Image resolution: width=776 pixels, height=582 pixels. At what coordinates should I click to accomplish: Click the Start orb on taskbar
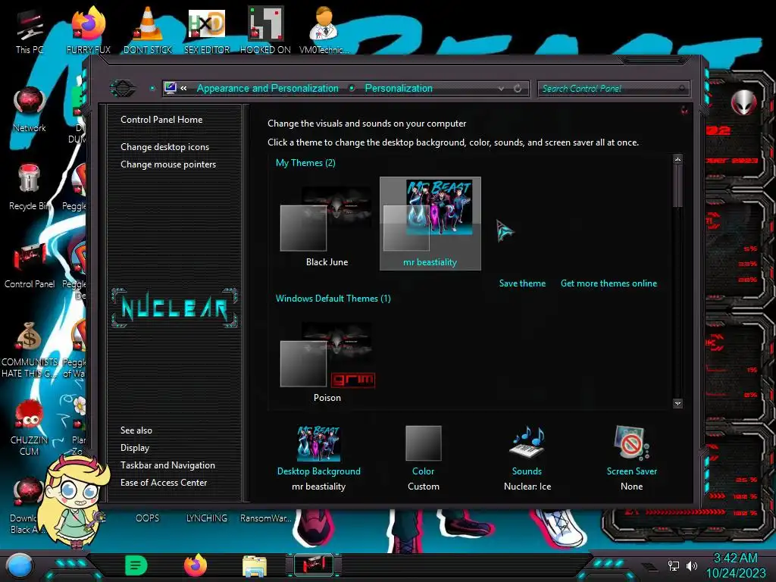[19, 565]
